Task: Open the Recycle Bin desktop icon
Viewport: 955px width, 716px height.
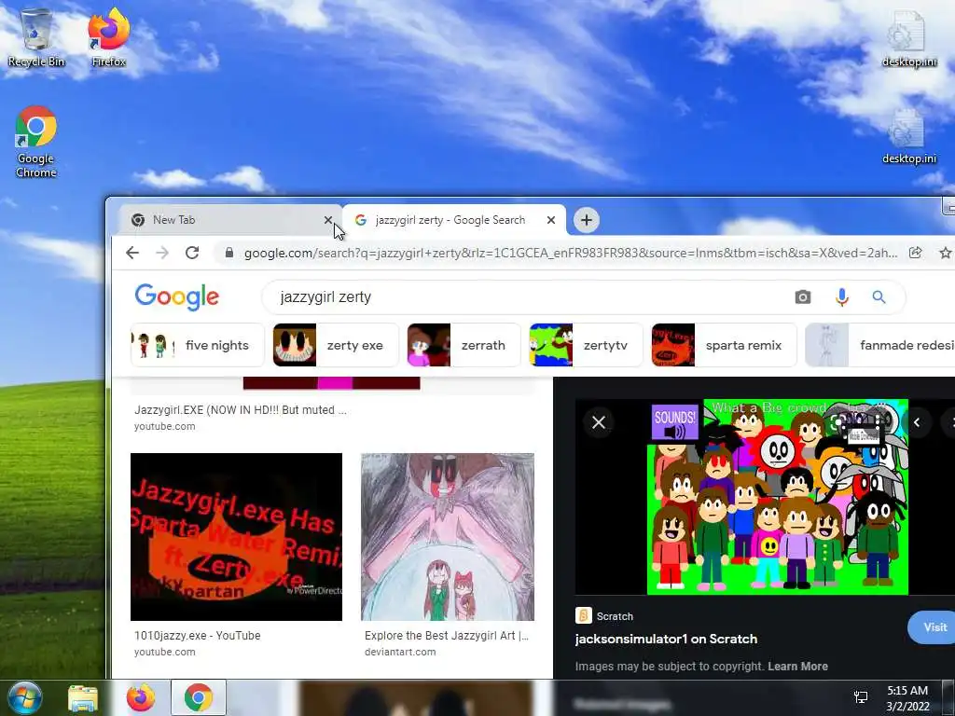Action: tap(35, 36)
